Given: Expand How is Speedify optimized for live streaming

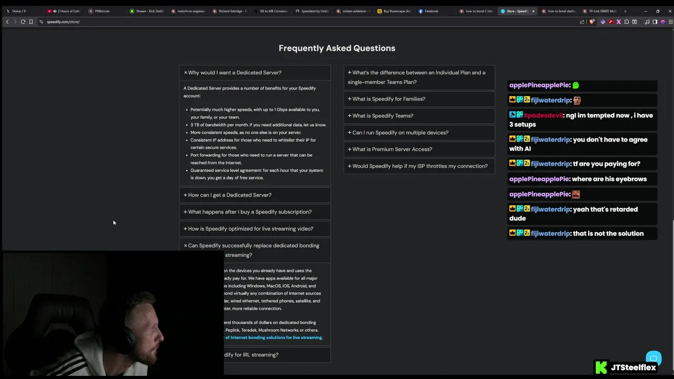Looking at the screenshot, I should 255,228.
